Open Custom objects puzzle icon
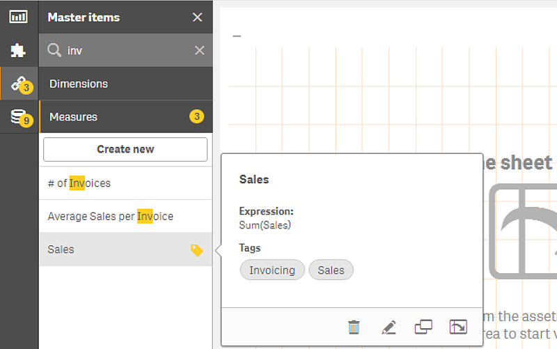 (18, 50)
